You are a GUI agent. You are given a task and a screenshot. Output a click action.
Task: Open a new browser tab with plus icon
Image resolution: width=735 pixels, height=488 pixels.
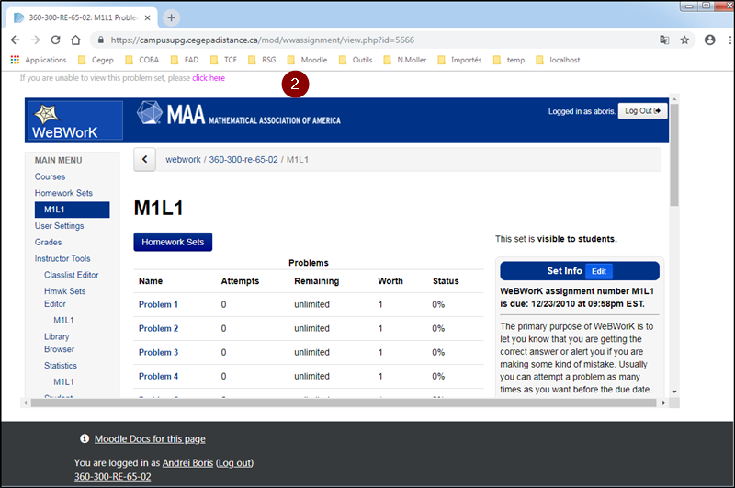[x=172, y=17]
